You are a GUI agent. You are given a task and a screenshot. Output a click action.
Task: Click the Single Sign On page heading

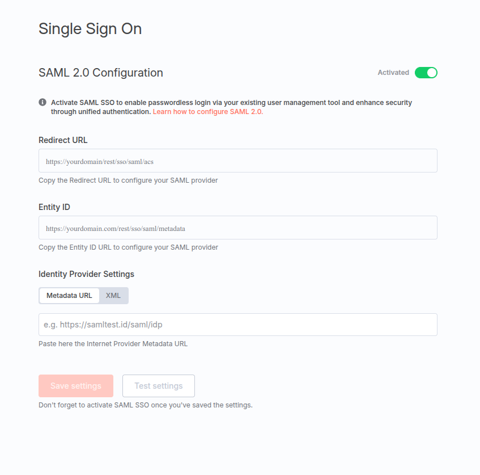(90, 29)
